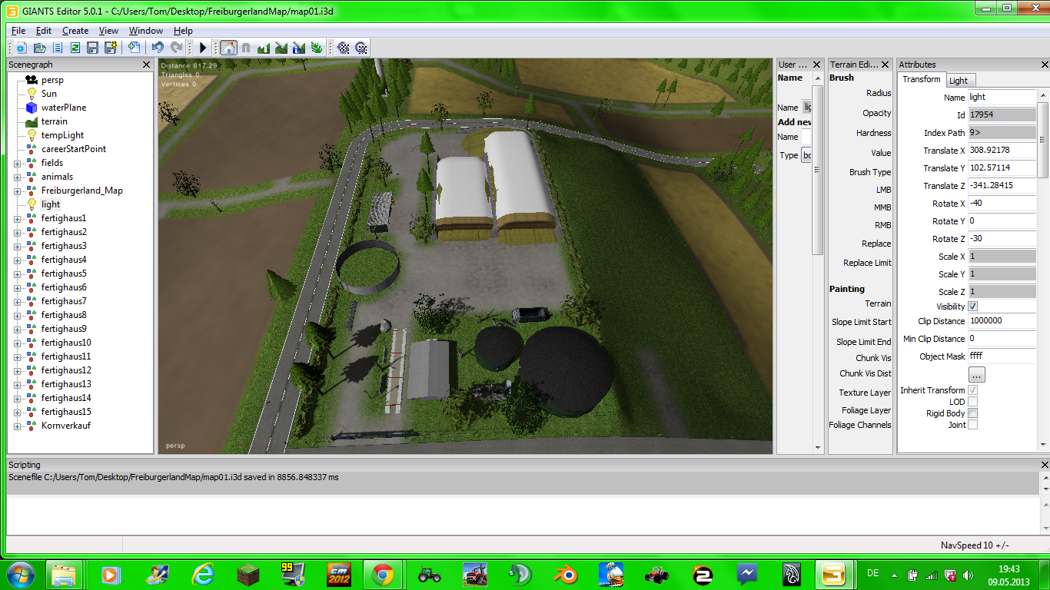Click the Open scene folder icon
The image size is (1050, 590).
(x=39, y=48)
